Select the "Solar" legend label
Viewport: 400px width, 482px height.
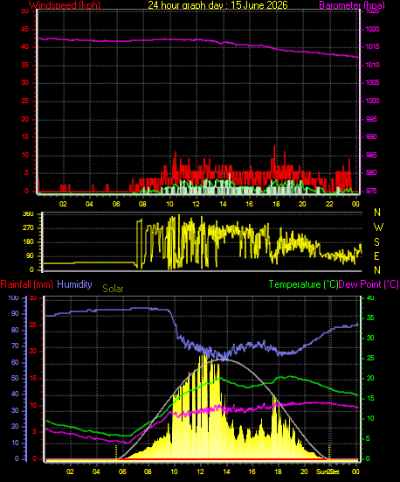pyautogui.click(x=113, y=289)
